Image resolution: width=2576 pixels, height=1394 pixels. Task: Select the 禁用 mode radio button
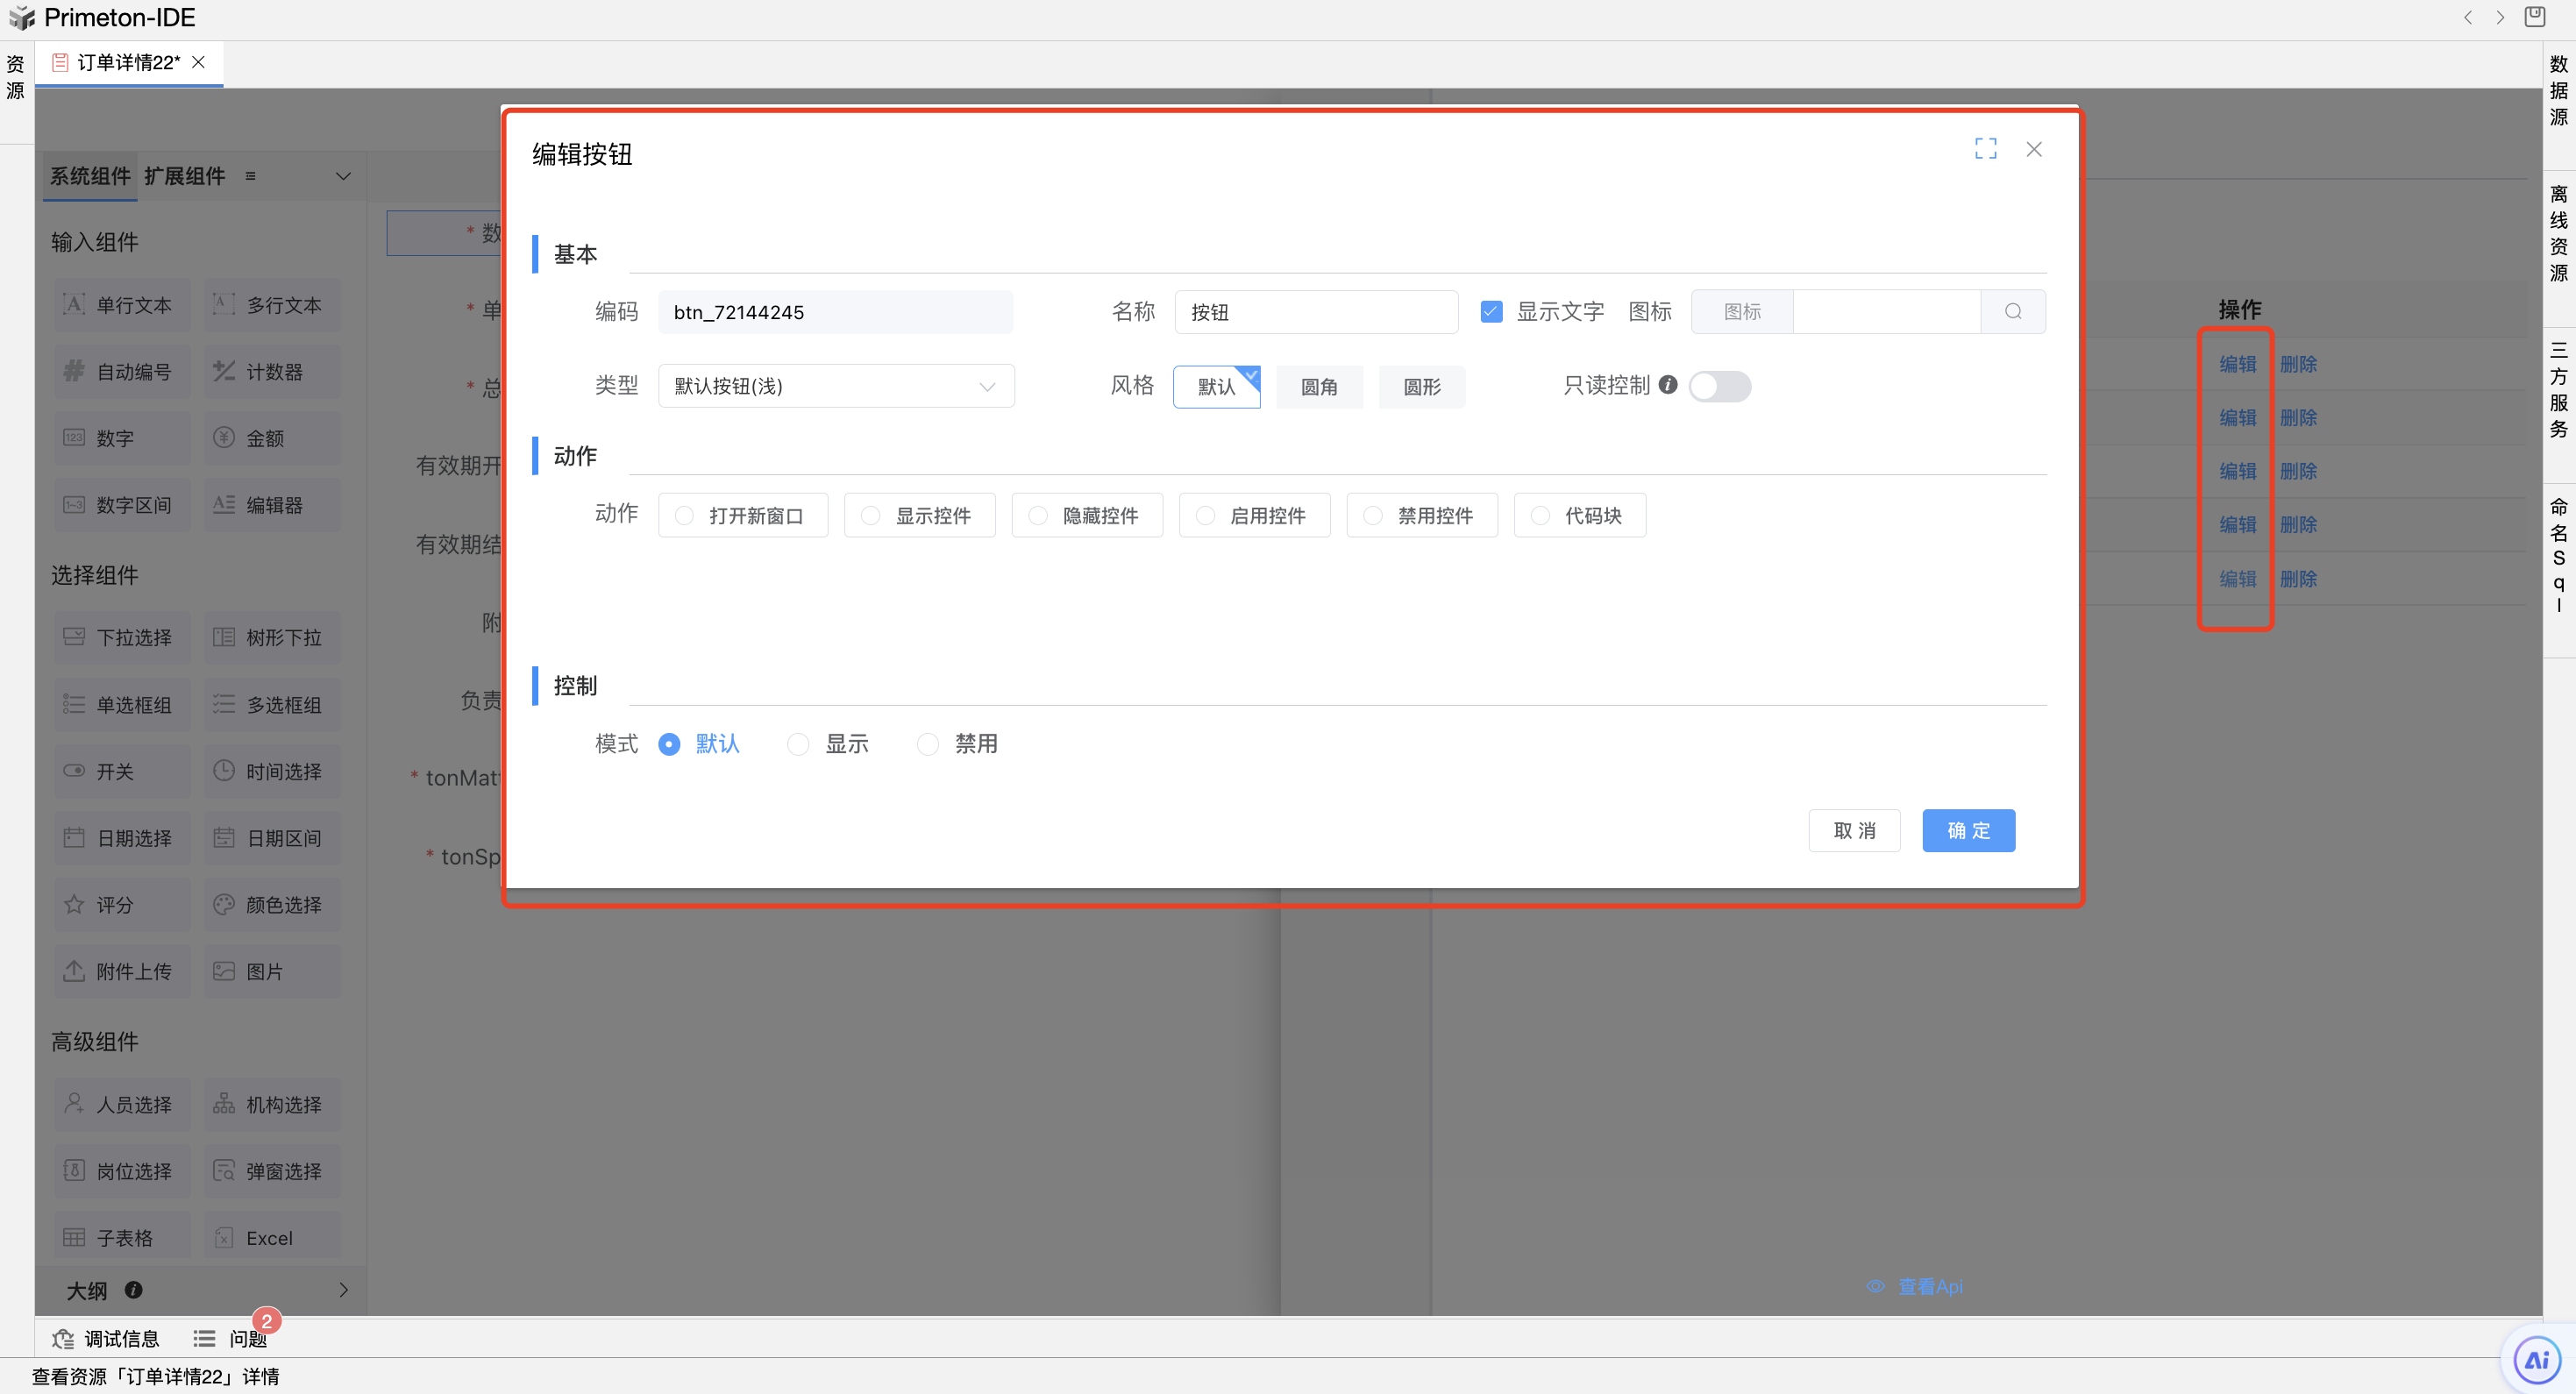click(928, 744)
